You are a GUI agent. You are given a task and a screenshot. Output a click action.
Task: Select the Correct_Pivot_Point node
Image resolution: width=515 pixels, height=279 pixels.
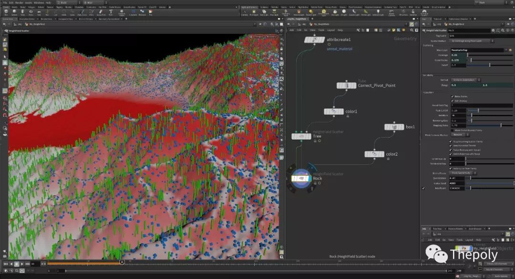(347, 86)
